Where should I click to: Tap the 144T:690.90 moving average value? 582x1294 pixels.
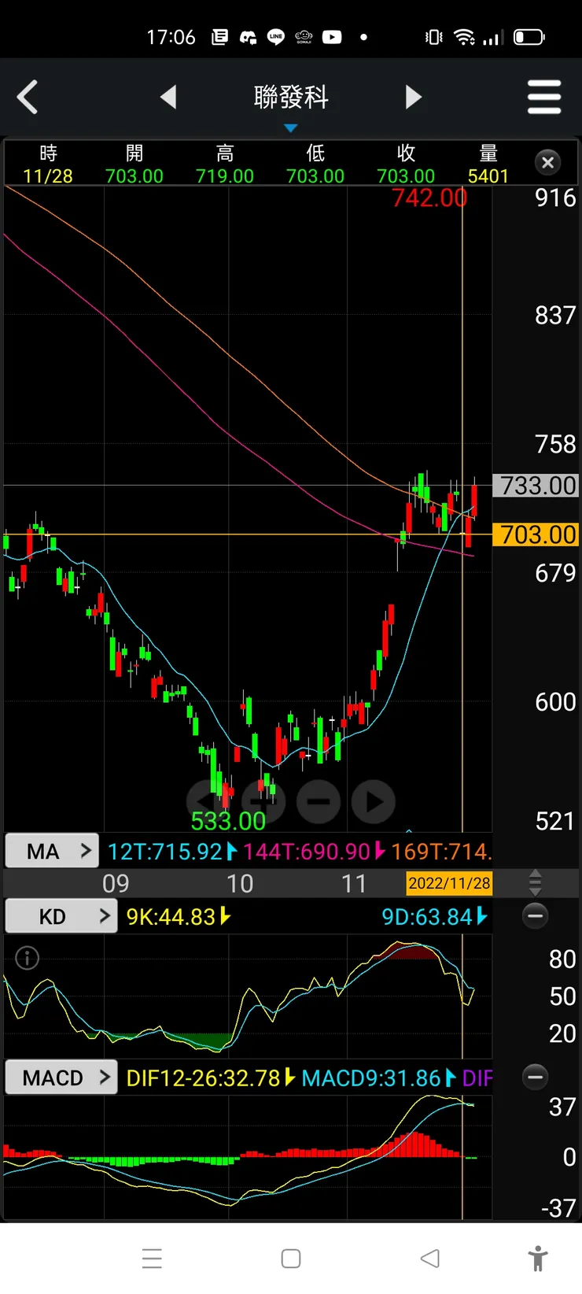point(307,852)
